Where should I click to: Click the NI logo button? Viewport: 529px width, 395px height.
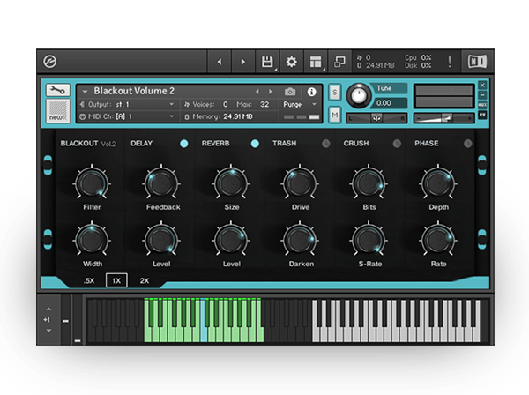pyautogui.click(x=477, y=62)
